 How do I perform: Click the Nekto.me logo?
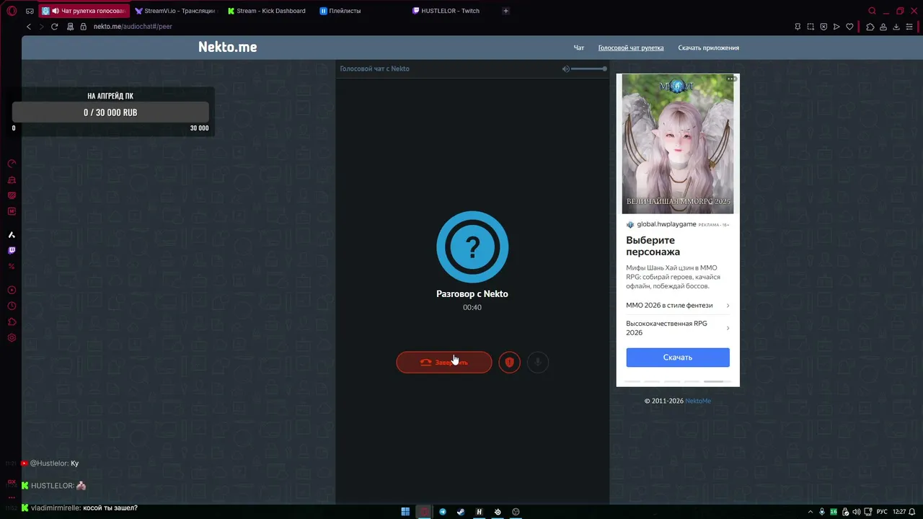click(228, 47)
